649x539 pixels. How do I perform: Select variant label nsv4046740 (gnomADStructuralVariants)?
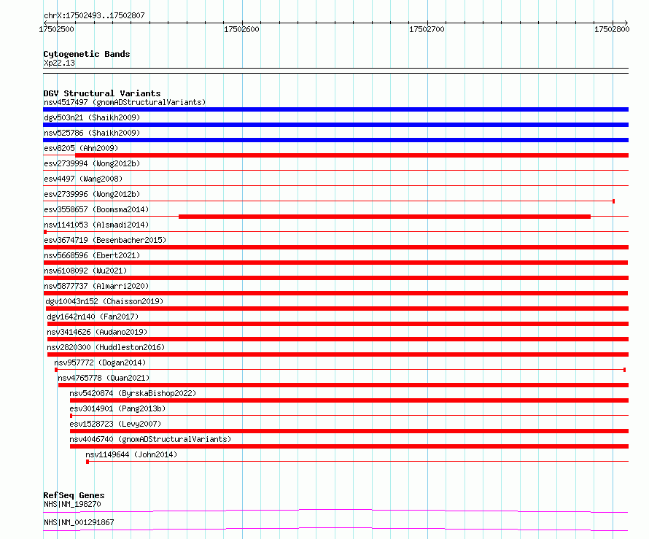[x=150, y=439]
